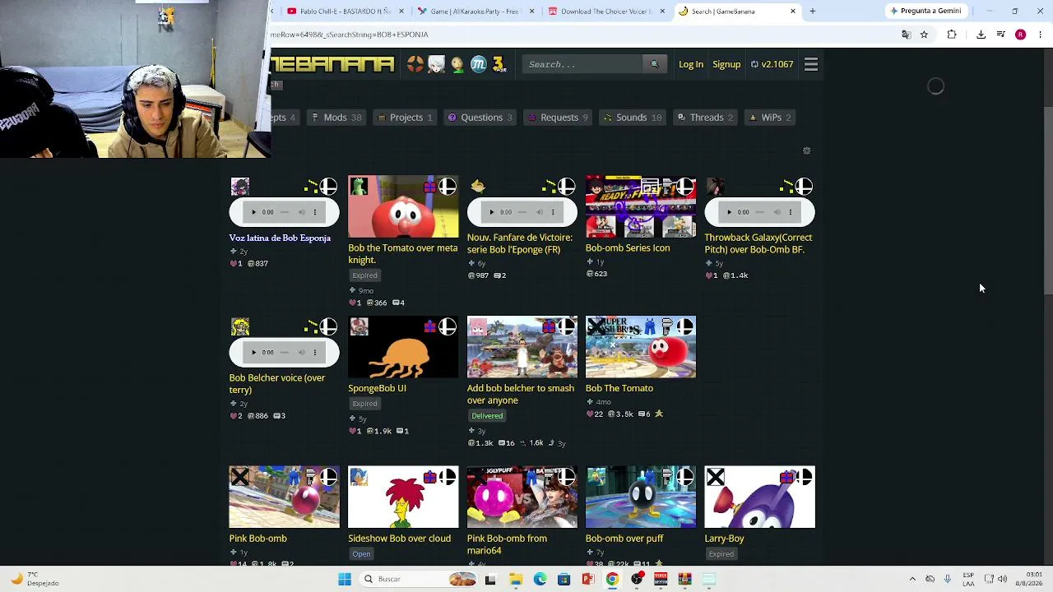Open the SpongeBob UI thumbnail
The image size is (1053, 592).
point(403,347)
